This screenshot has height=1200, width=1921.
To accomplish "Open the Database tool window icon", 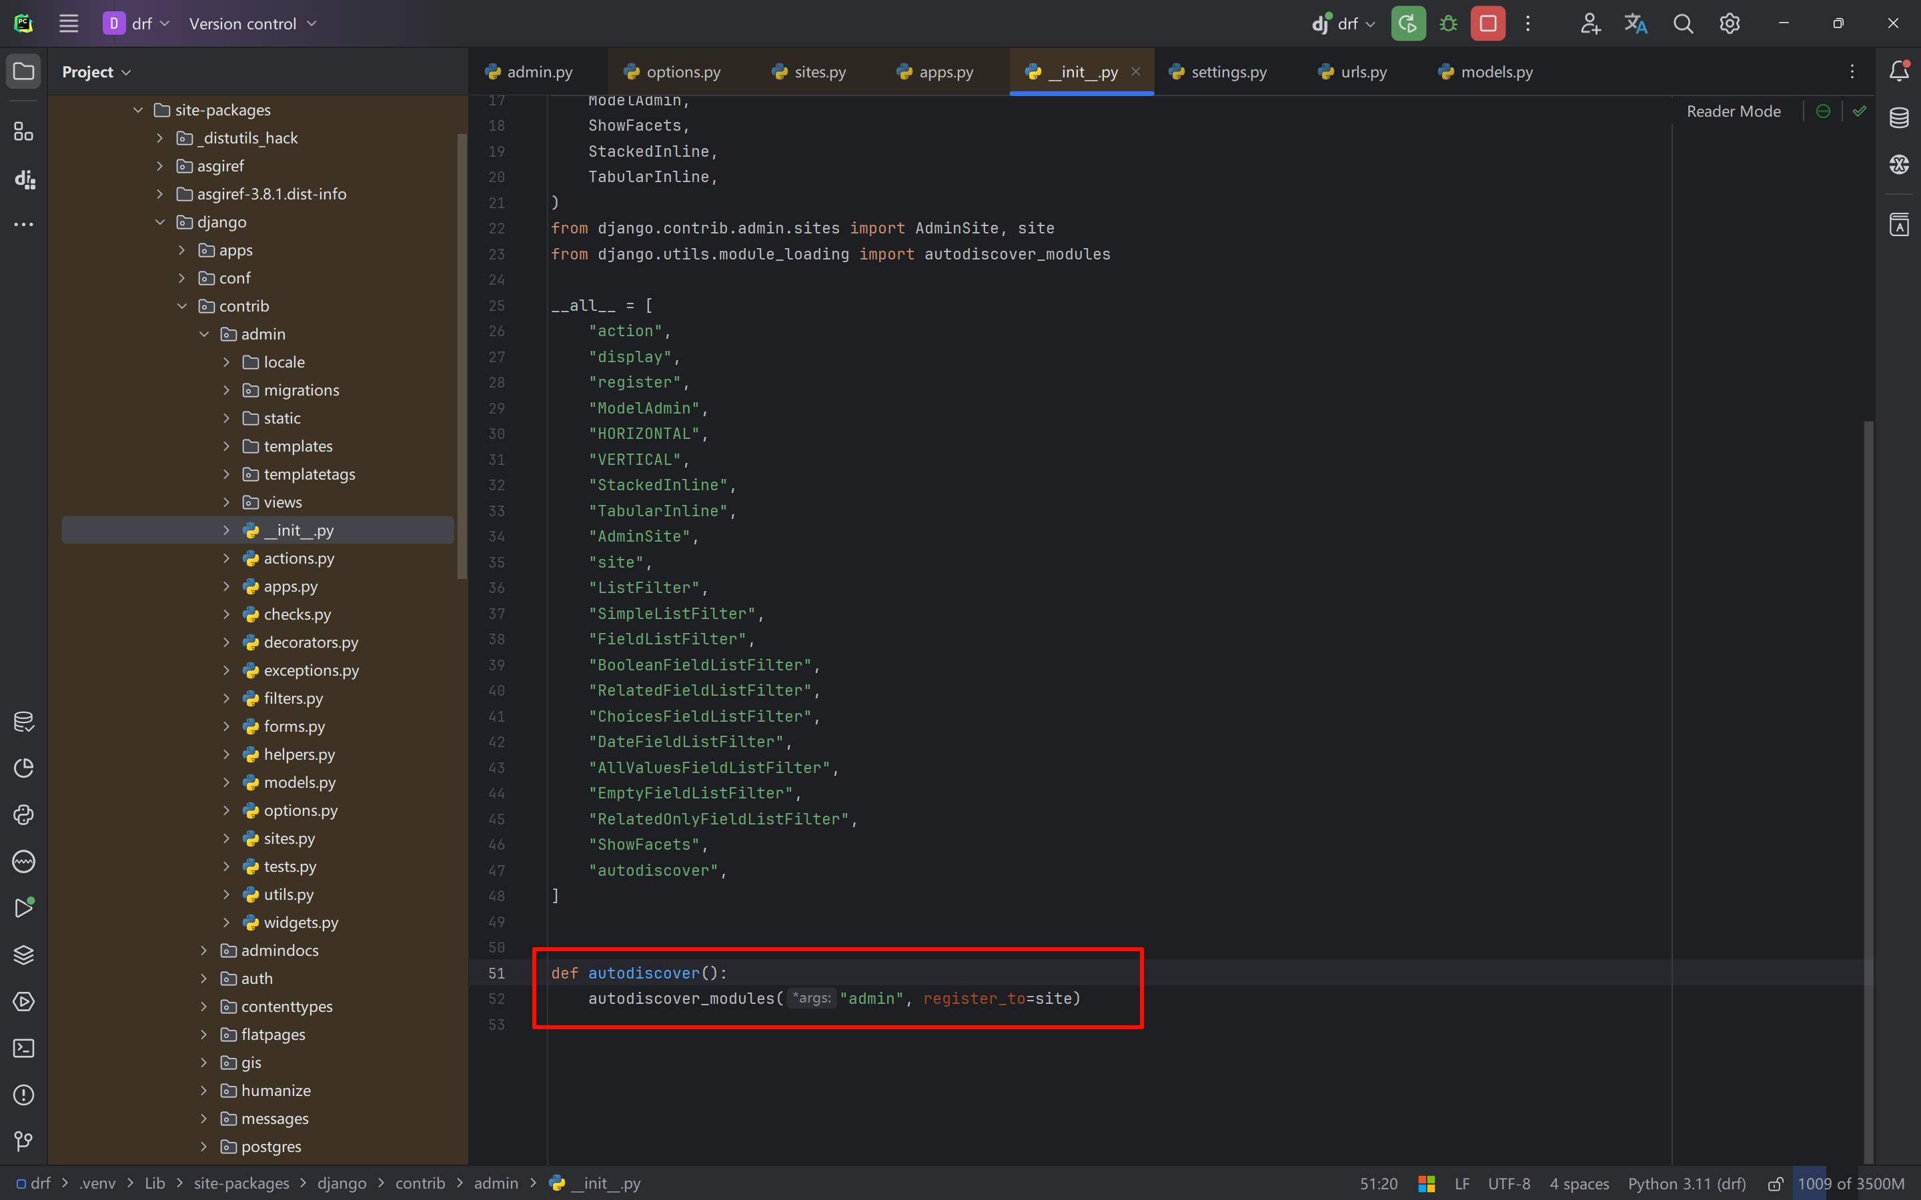I will click(x=1899, y=118).
